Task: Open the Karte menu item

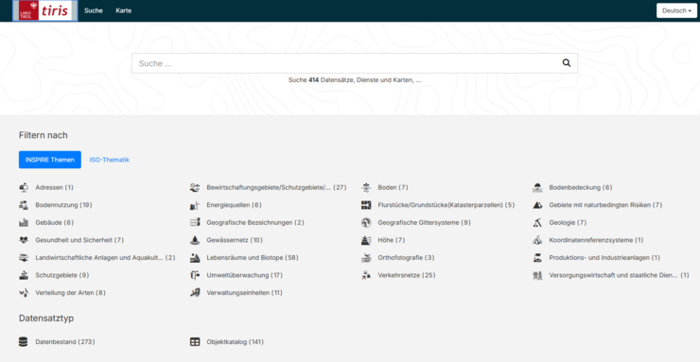Action: pos(124,10)
